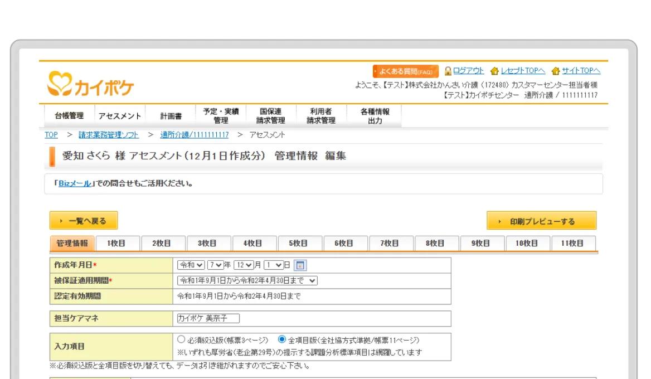Image resolution: width=651 pixels, height=379 pixels.
Task: Open the 被保証適用期間 period dropdown
Action: tap(247, 281)
